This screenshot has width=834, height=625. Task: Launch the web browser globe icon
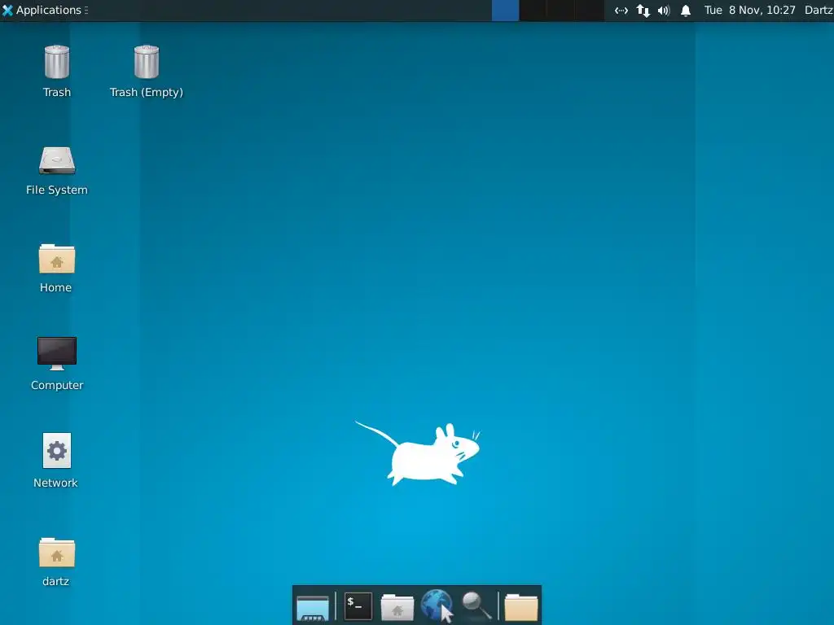[437, 605]
